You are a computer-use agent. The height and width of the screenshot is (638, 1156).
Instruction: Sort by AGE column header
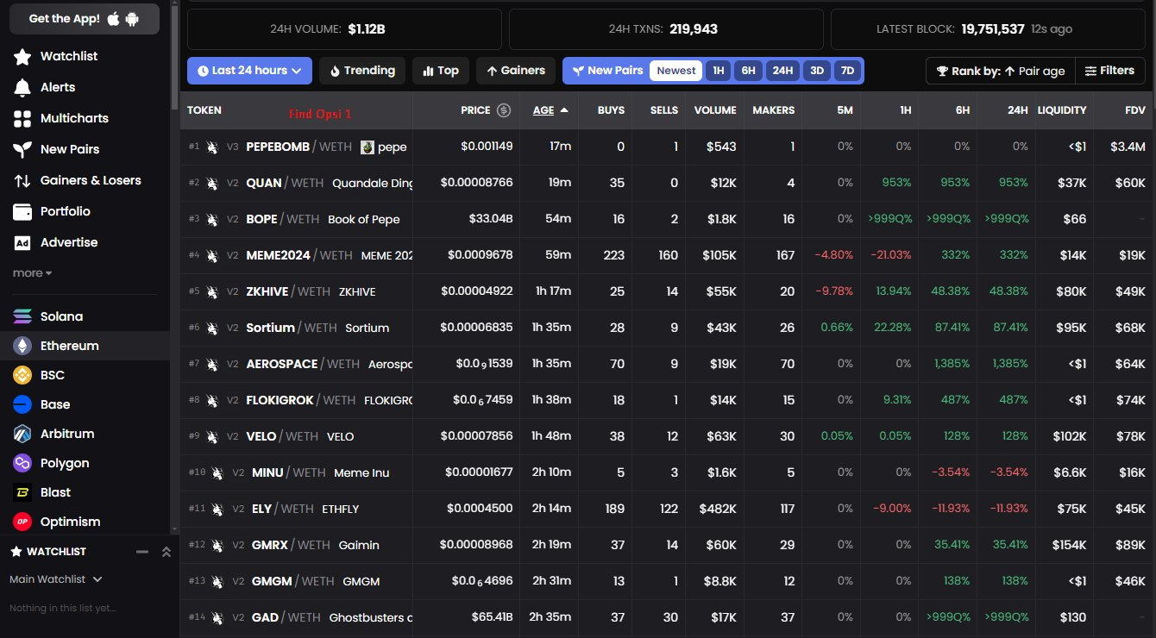point(551,110)
